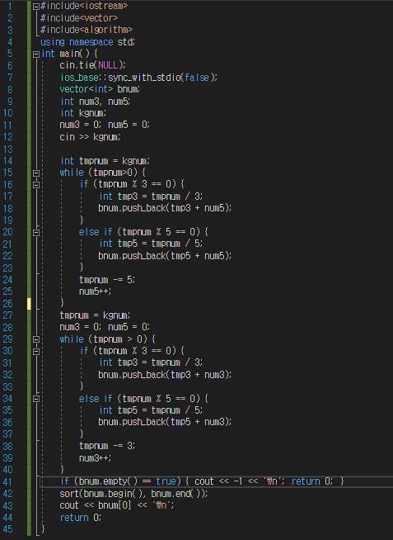Click 'bnum.push_back(tmp3 + num5);' on line 18
The width and height of the screenshot is (393, 540).
(165, 208)
